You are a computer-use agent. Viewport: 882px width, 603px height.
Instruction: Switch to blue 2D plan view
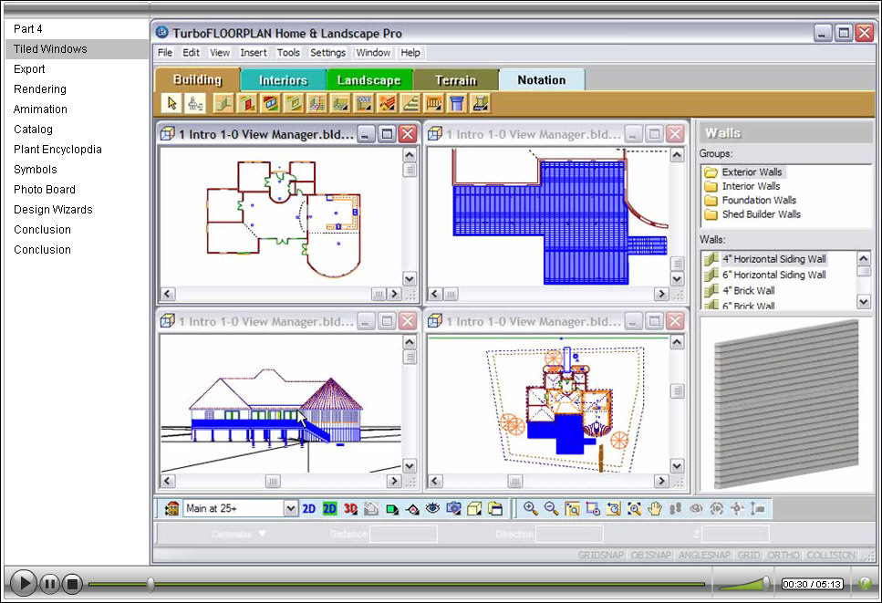click(x=309, y=508)
